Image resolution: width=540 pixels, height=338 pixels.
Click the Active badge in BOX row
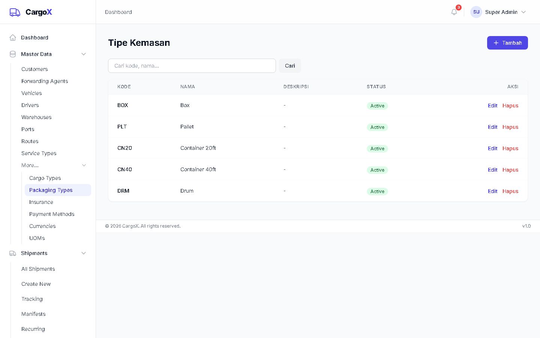[x=377, y=106]
